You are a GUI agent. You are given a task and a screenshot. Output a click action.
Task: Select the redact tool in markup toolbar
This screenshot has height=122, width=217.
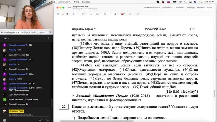[67, 14]
